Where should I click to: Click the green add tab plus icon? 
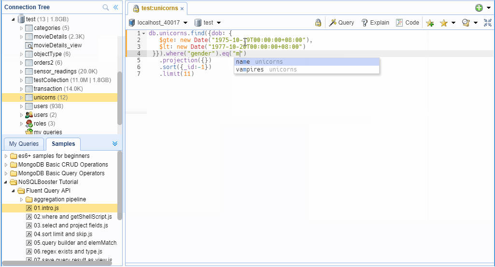[479, 8]
